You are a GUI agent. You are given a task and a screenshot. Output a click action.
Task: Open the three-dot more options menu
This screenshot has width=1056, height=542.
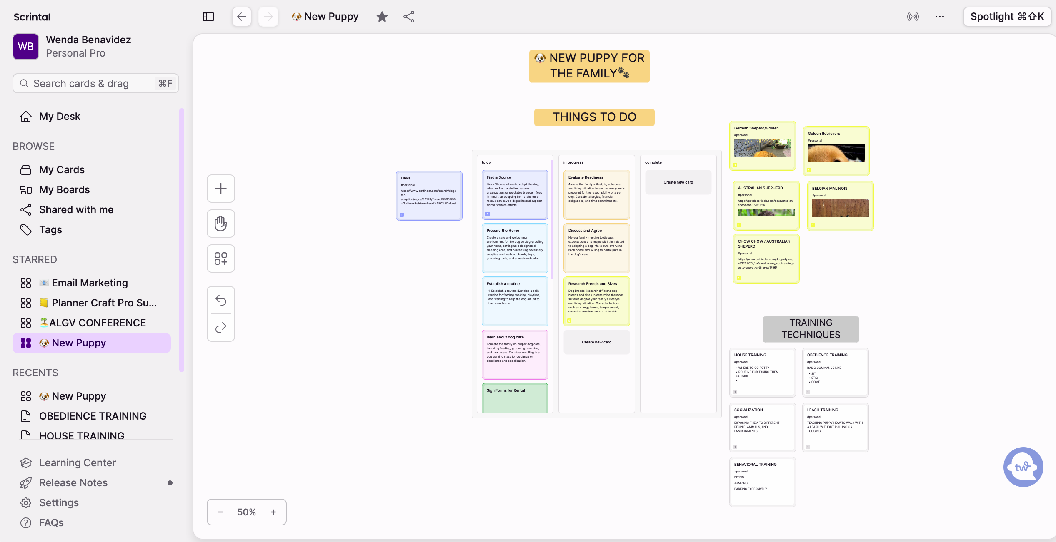[940, 17]
